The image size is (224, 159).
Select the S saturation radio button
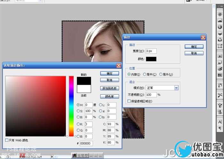tap(78, 111)
